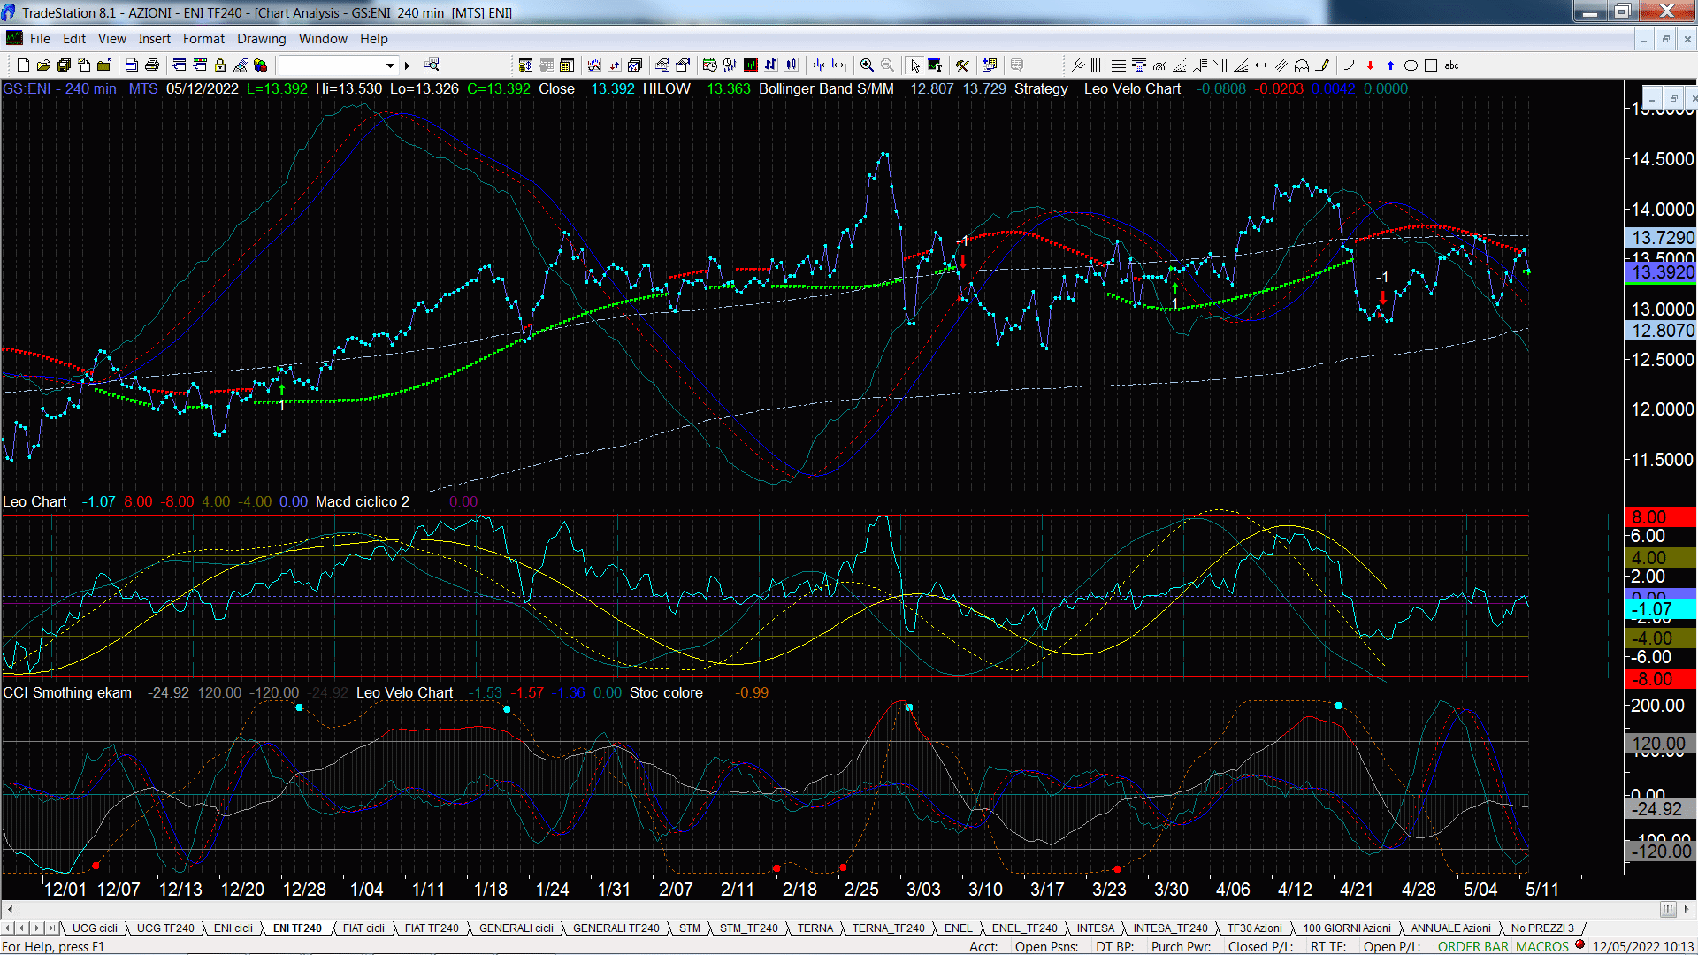The width and height of the screenshot is (1698, 955).
Task: Open the toolbar combo box dropdown
Action: [x=390, y=65]
